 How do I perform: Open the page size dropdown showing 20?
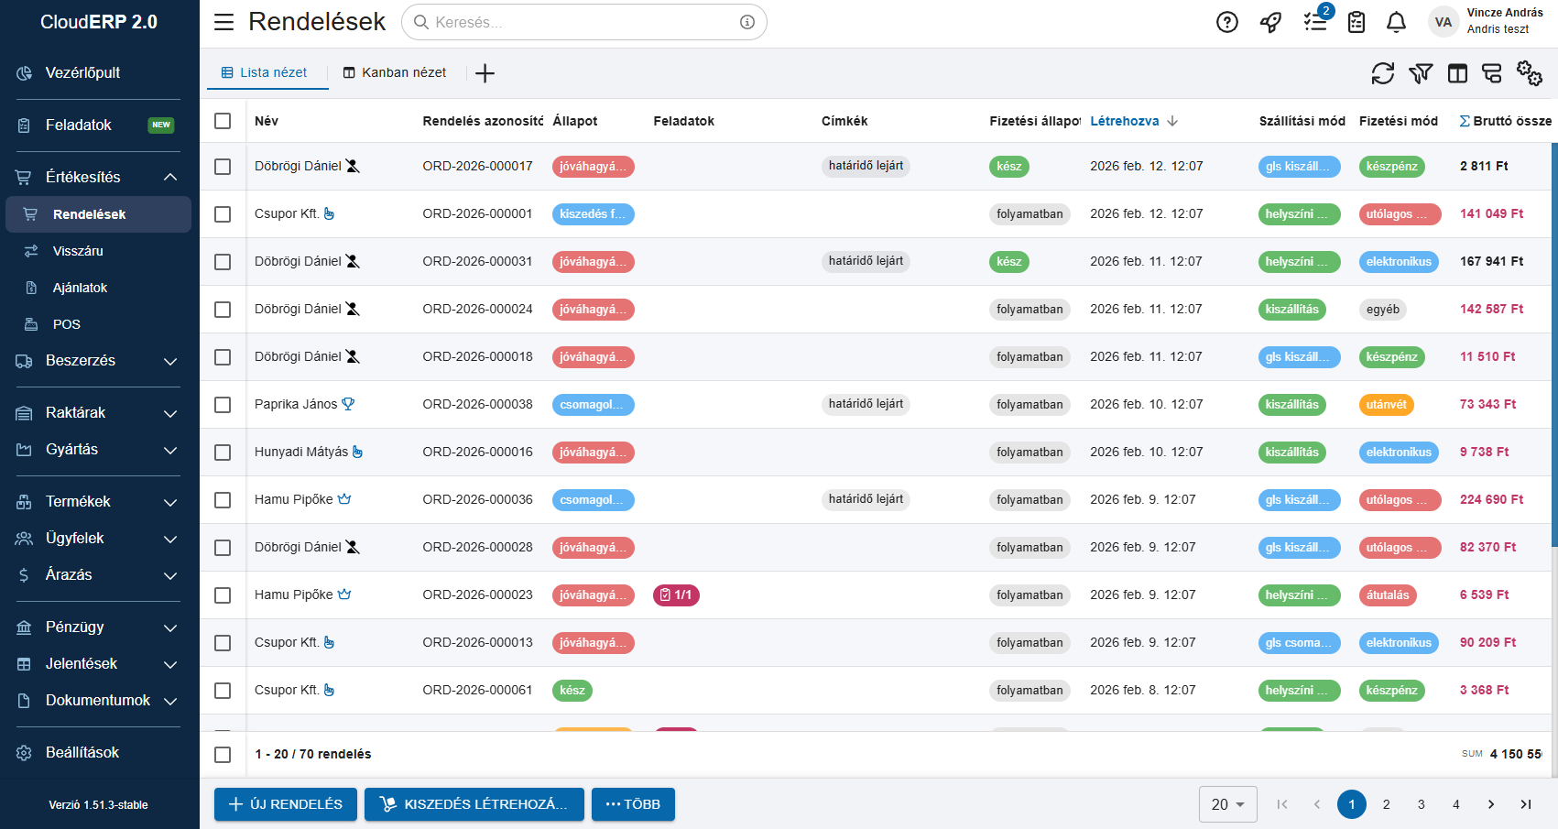(1227, 804)
